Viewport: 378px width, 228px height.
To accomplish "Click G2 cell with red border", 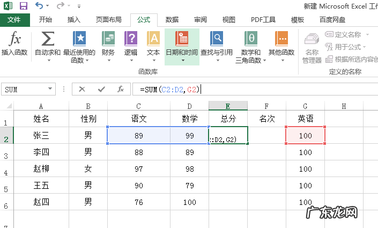I will [305, 135].
